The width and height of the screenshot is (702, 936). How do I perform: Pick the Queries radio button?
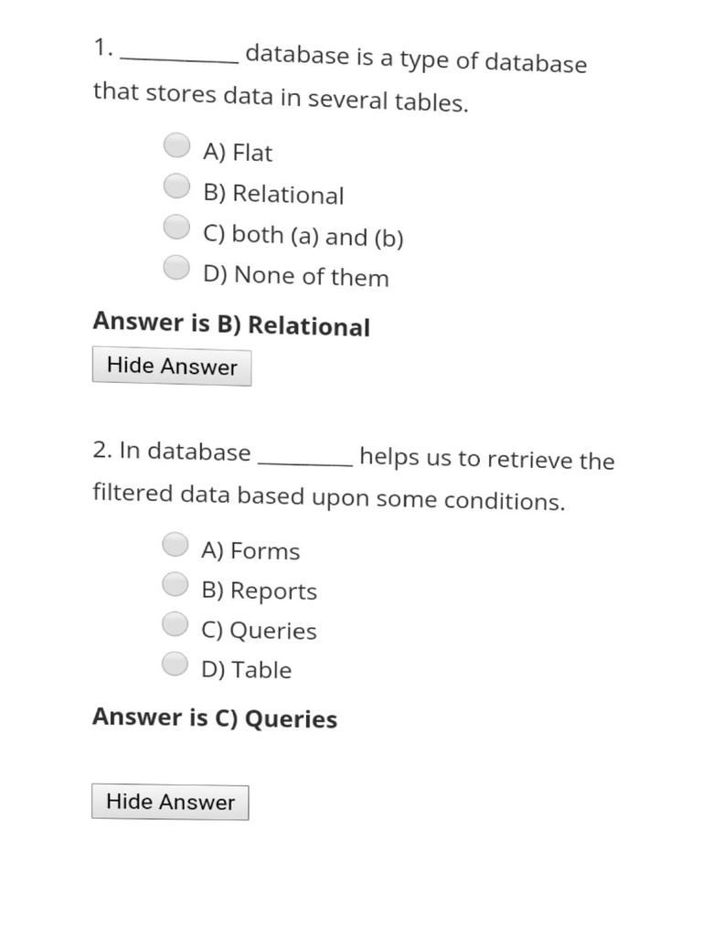[175, 623]
